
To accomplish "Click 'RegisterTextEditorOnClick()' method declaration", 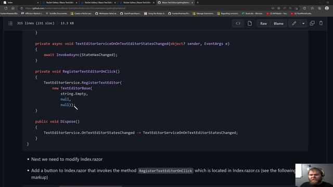I will click(91, 72).
